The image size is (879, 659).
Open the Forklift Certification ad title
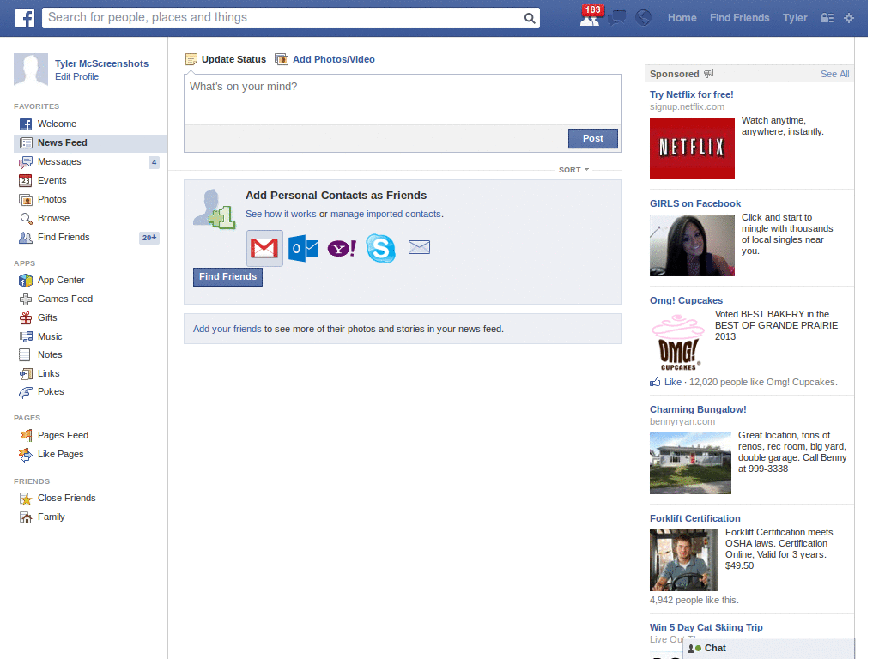click(695, 519)
